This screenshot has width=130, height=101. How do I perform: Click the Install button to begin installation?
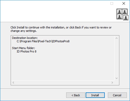click(95, 95)
